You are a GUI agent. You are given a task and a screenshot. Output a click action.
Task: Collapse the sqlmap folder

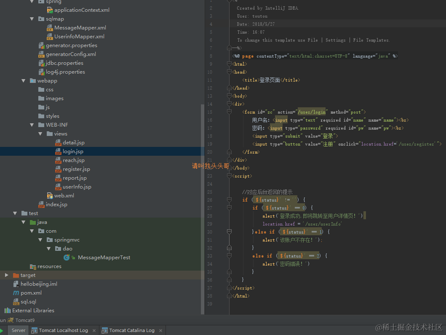tap(32, 19)
